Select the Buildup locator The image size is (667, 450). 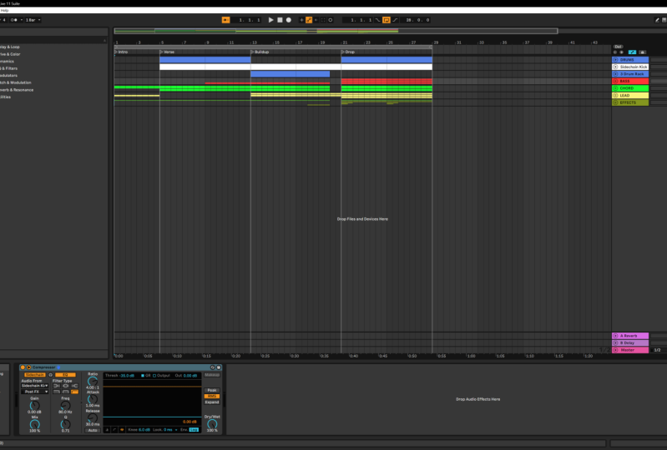(x=260, y=52)
